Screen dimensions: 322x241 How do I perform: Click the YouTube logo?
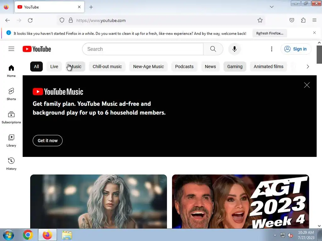coord(37,49)
